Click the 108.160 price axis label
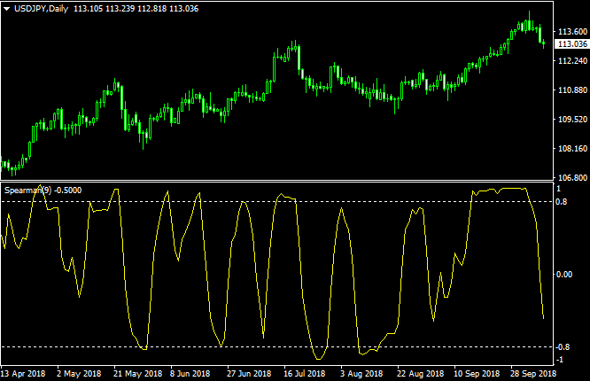 [x=572, y=148]
